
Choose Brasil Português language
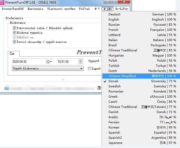coord(141,45)
